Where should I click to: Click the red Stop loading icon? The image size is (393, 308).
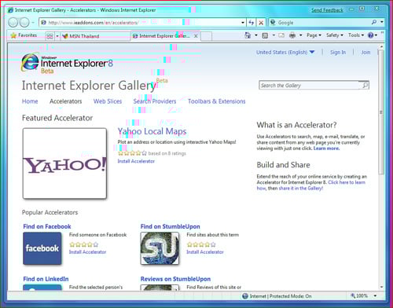(x=261, y=23)
